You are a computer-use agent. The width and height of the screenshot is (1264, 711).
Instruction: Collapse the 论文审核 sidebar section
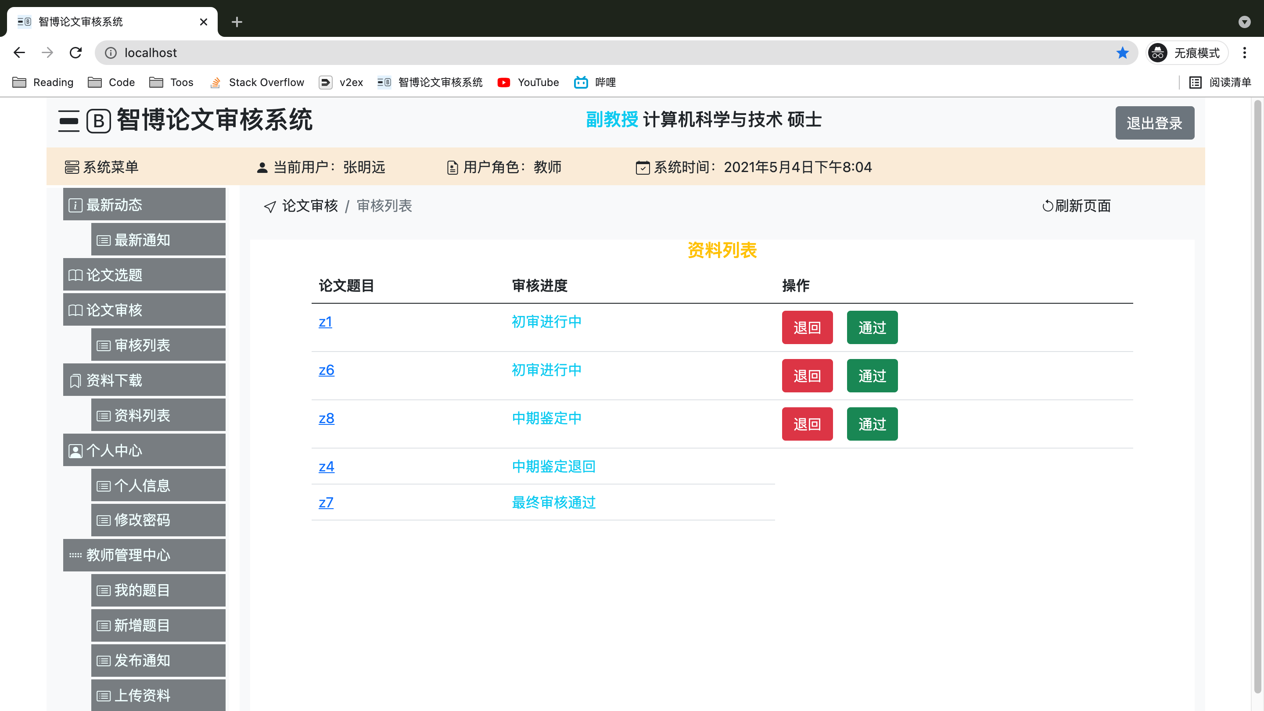point(144,310)
